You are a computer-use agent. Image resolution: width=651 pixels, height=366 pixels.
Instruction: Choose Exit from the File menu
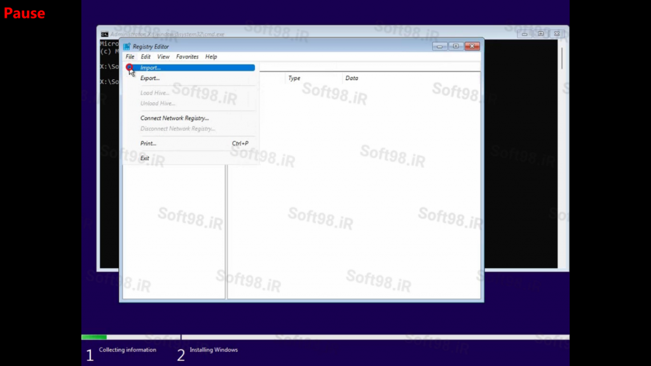(190, 158)
